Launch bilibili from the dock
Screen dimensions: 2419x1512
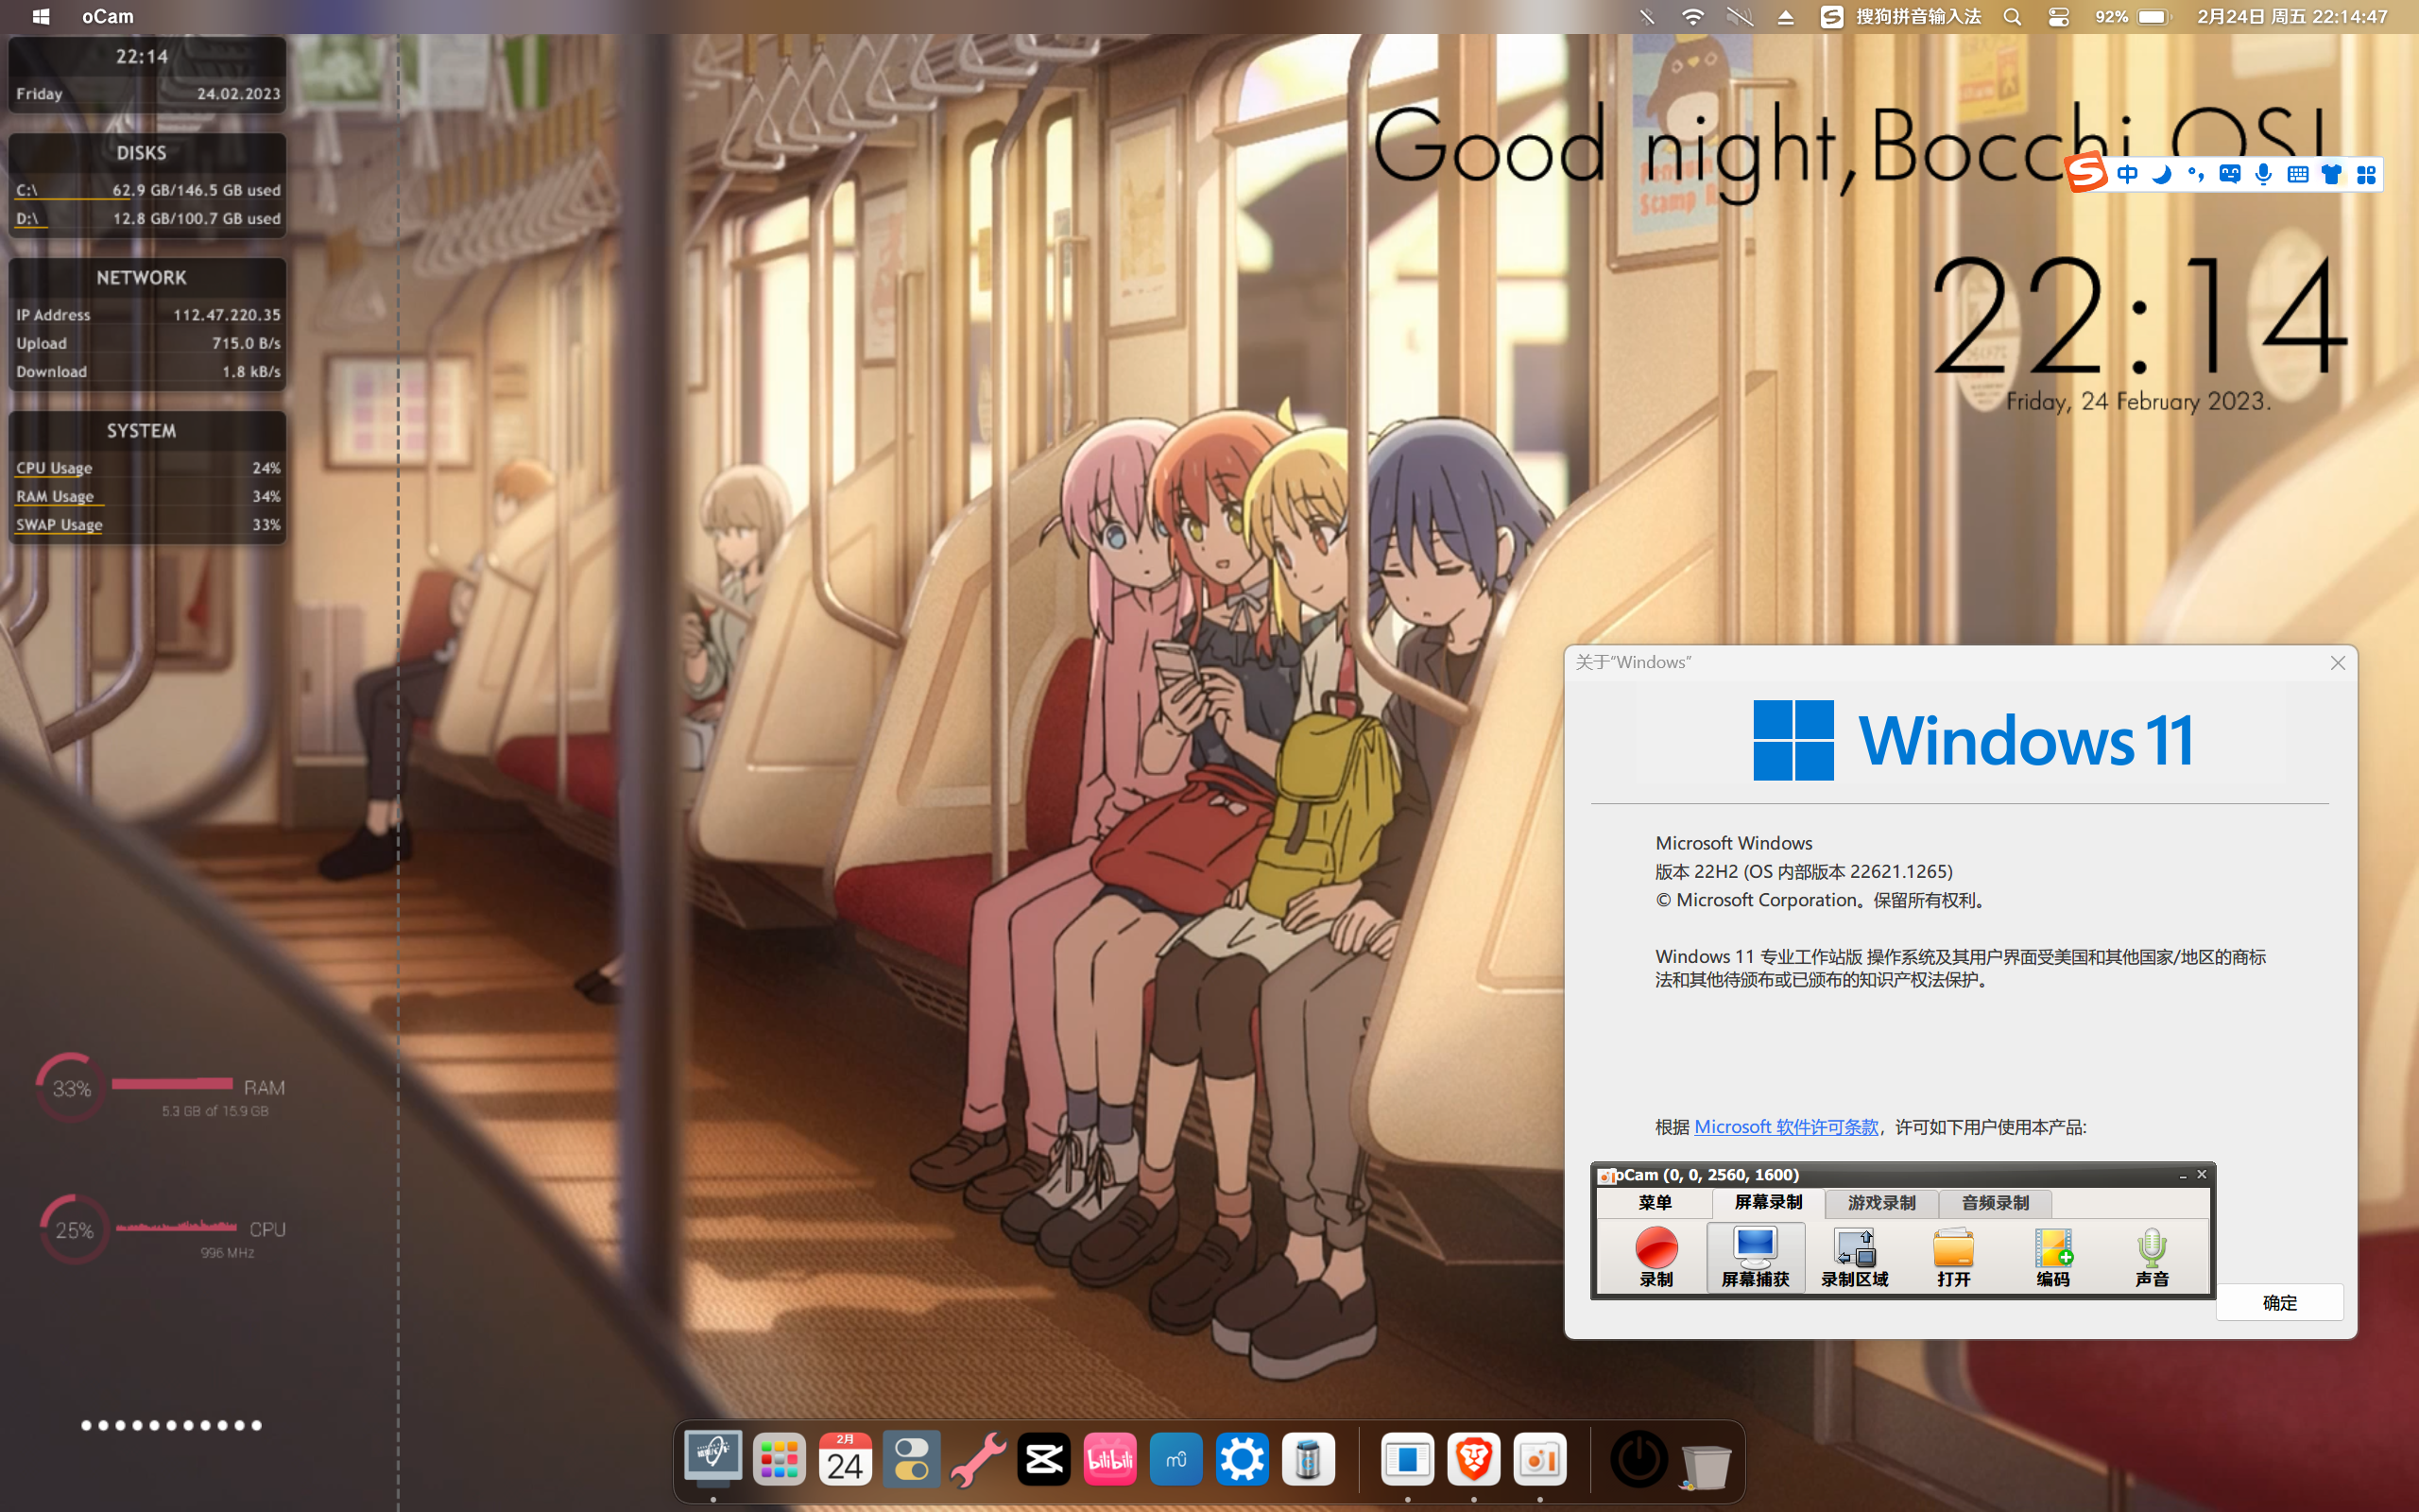point(1109,1460)
